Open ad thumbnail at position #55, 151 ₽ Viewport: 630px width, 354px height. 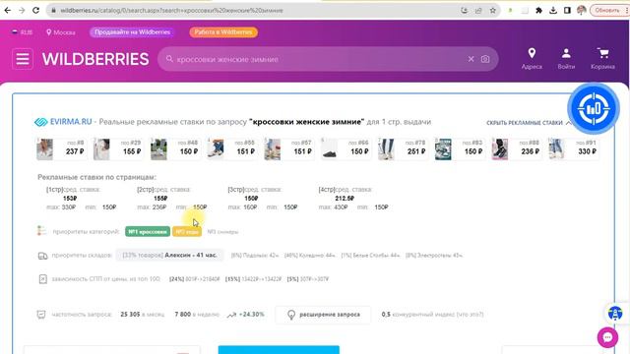tap(232, 148)
